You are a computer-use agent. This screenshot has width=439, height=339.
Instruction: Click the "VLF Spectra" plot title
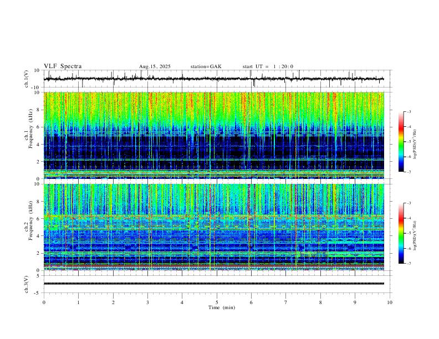tap(63, 66)
